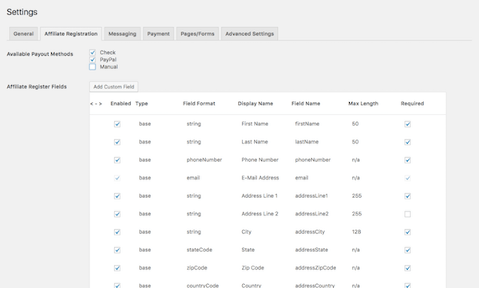
Task: Click the '128' max length for City
Action: point(356,232)
